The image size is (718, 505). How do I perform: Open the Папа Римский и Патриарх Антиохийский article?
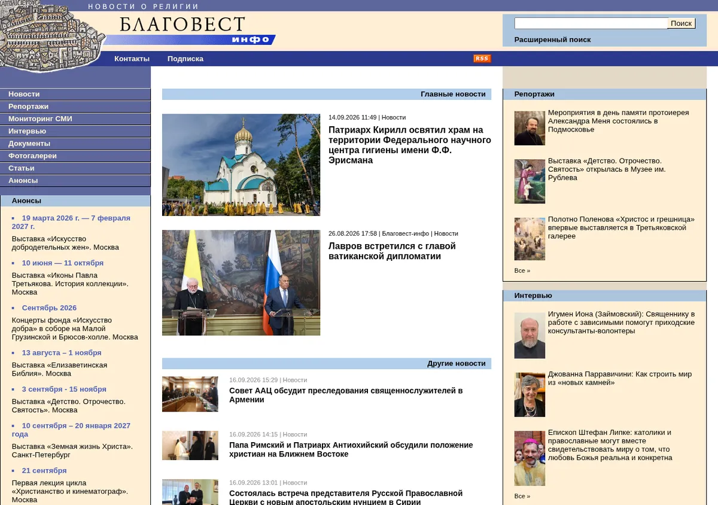[x=351, y=449]
